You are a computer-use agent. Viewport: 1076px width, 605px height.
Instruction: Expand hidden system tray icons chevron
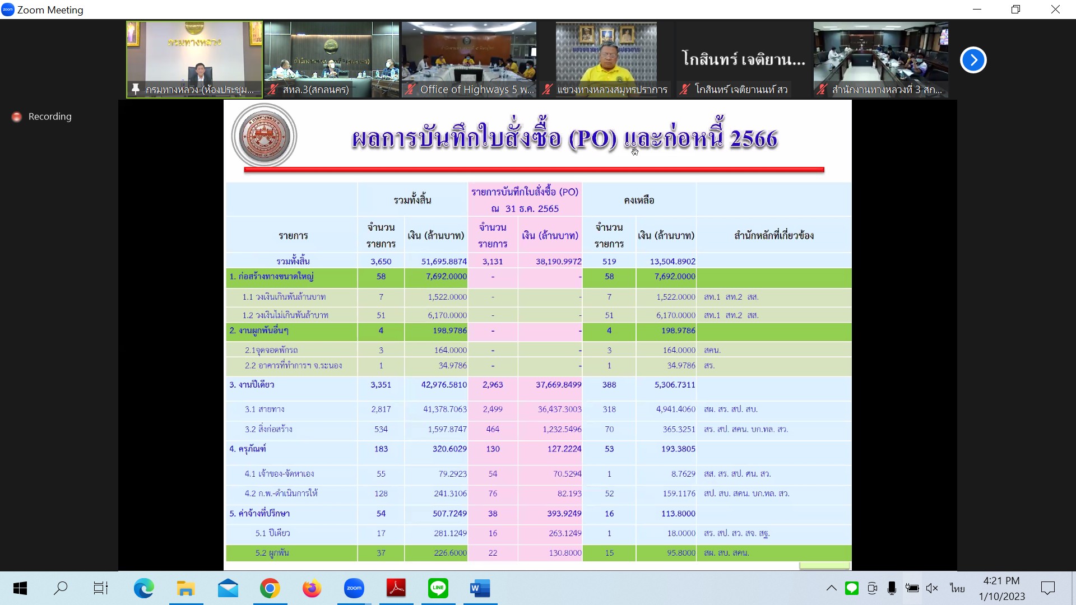[x=832, y=588]
